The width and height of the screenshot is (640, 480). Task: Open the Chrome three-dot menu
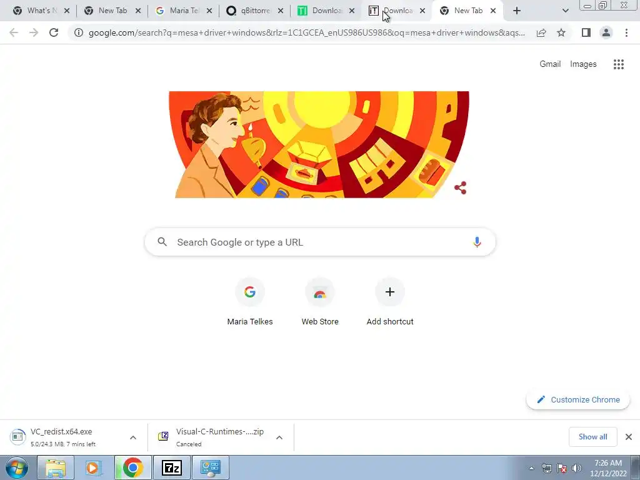tap(626, 32)
